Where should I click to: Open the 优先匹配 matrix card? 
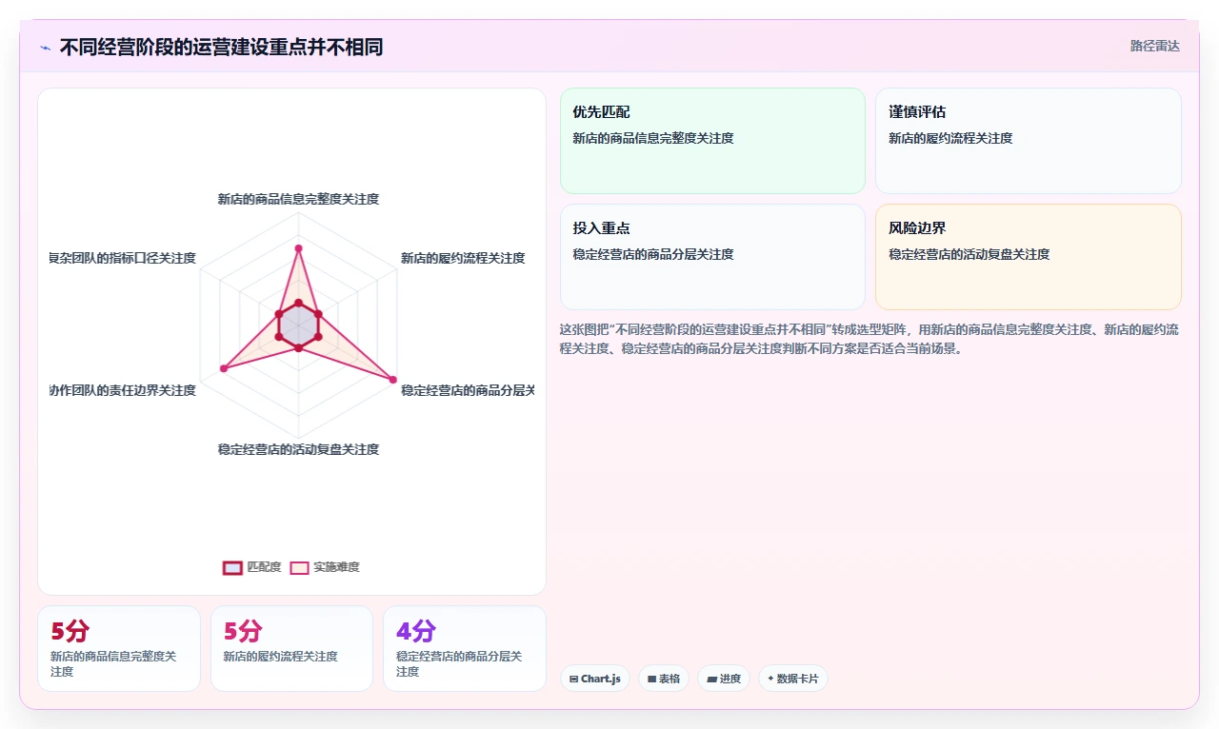tap(712, 141)
